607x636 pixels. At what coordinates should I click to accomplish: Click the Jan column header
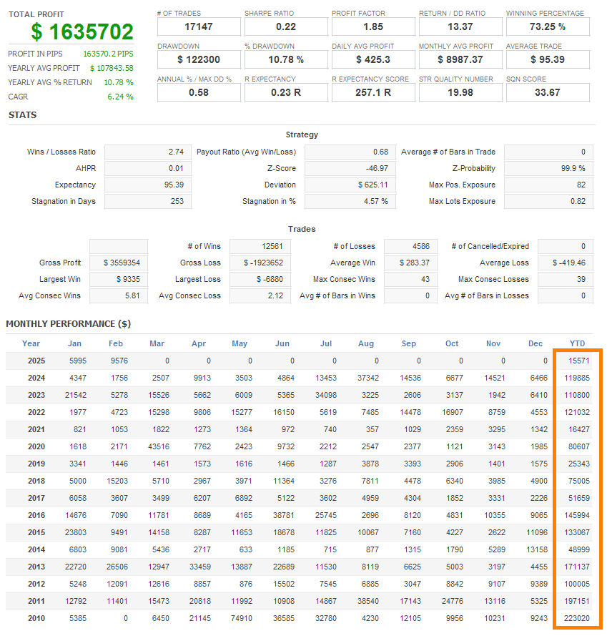point(74,343)
